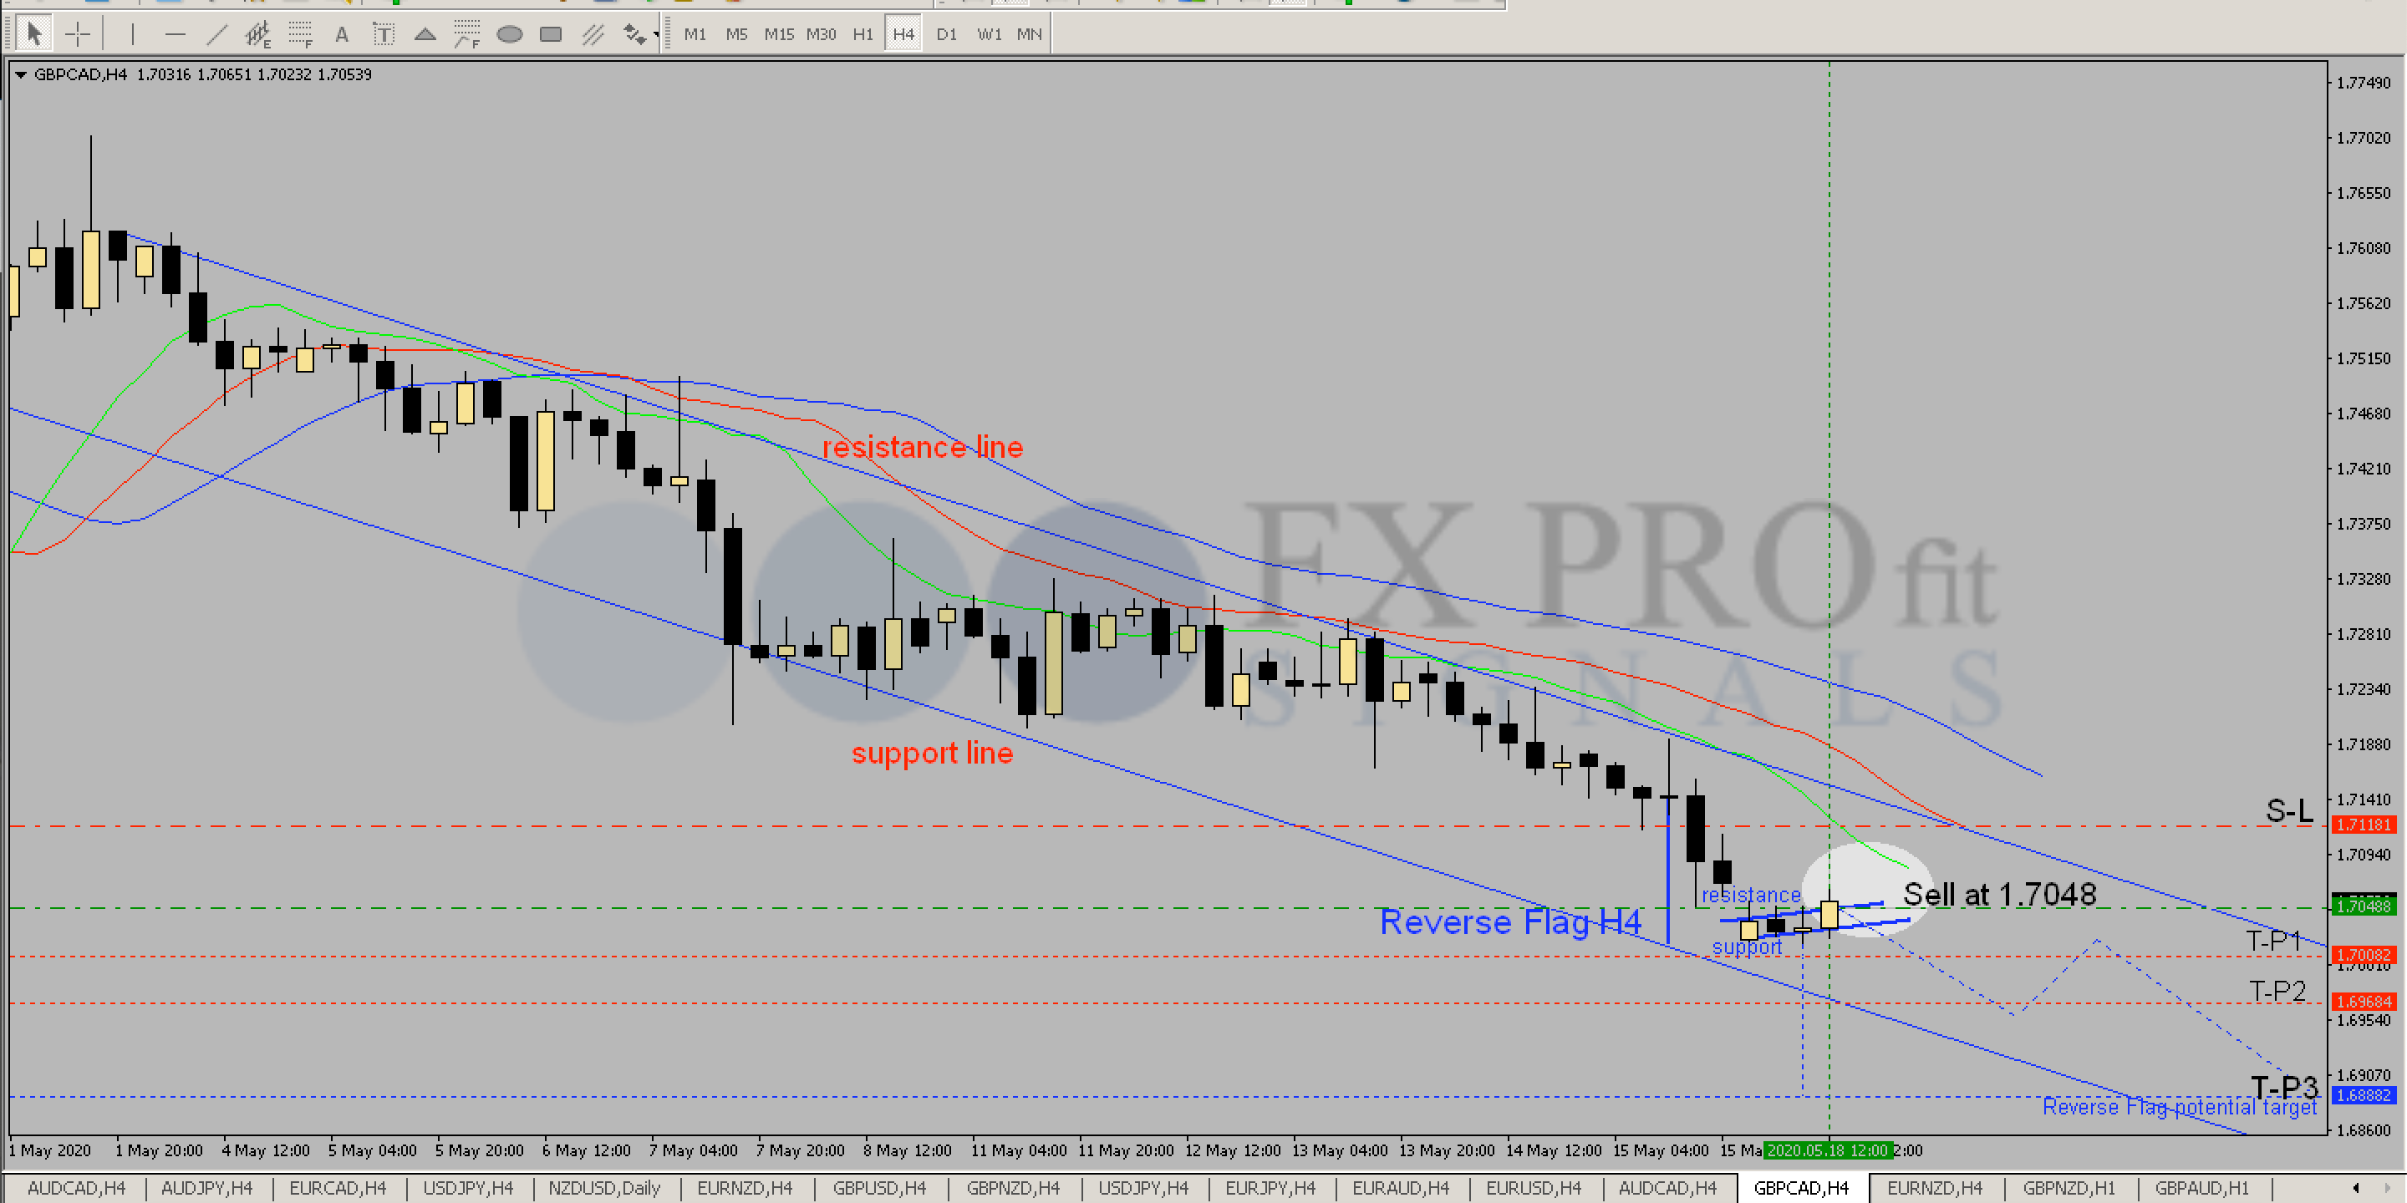
Task: Select the Crosshair tool
Action: tap(78, 34)
